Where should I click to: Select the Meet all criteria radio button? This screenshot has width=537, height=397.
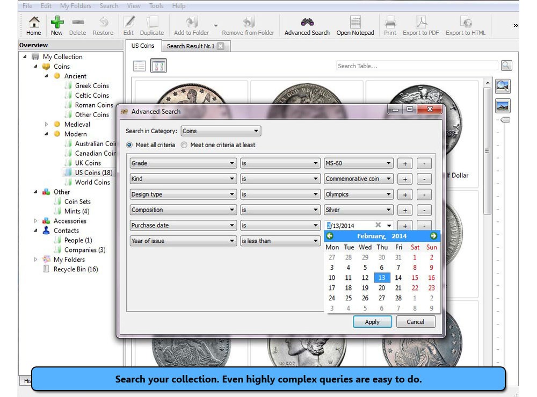[x=129, y=145]
